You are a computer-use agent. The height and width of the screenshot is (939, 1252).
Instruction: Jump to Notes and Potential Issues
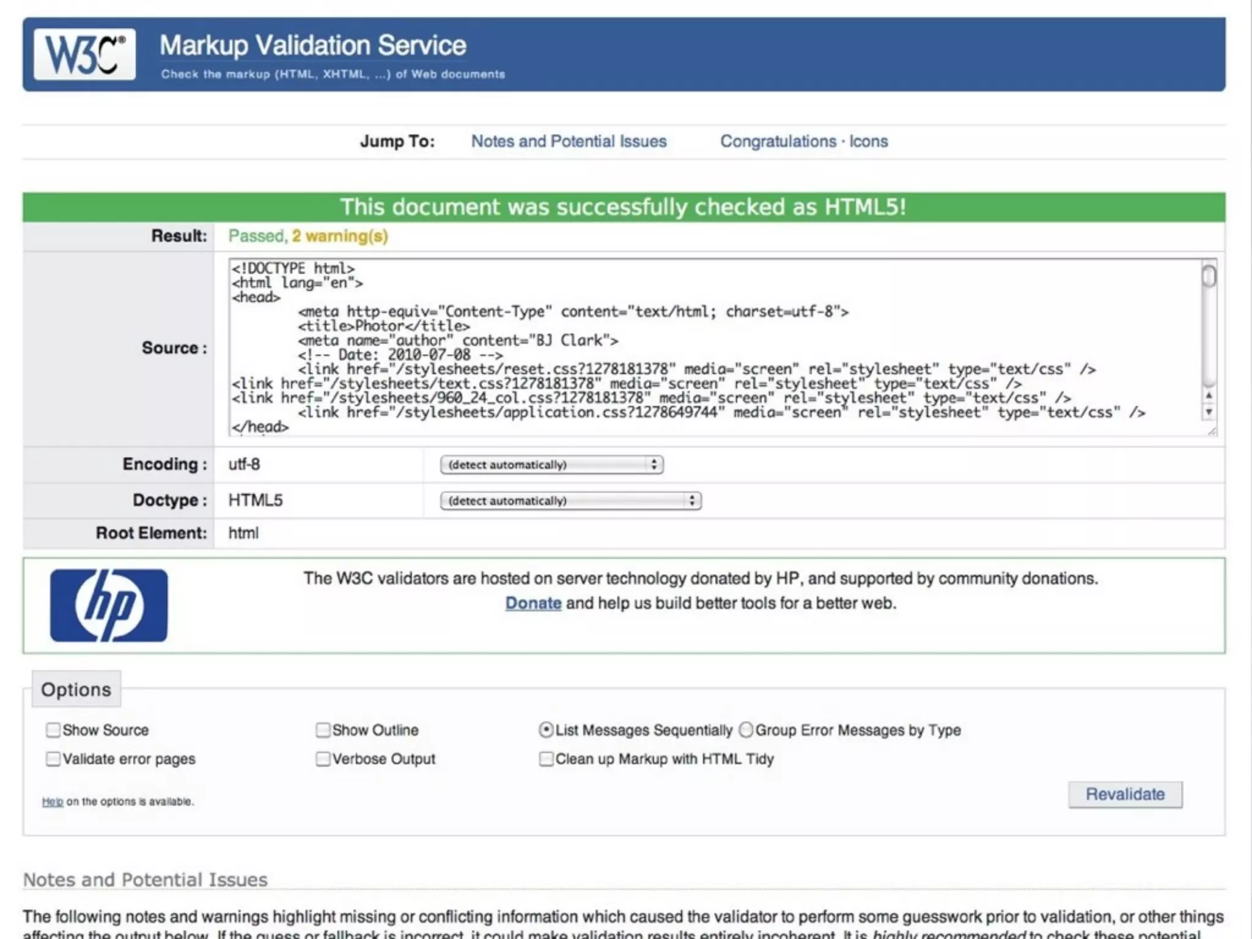(569, 141)
